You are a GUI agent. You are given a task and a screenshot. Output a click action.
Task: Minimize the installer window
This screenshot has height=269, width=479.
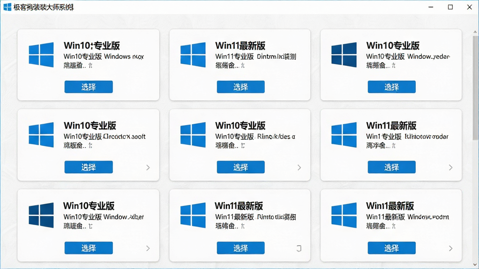(431, 7)
